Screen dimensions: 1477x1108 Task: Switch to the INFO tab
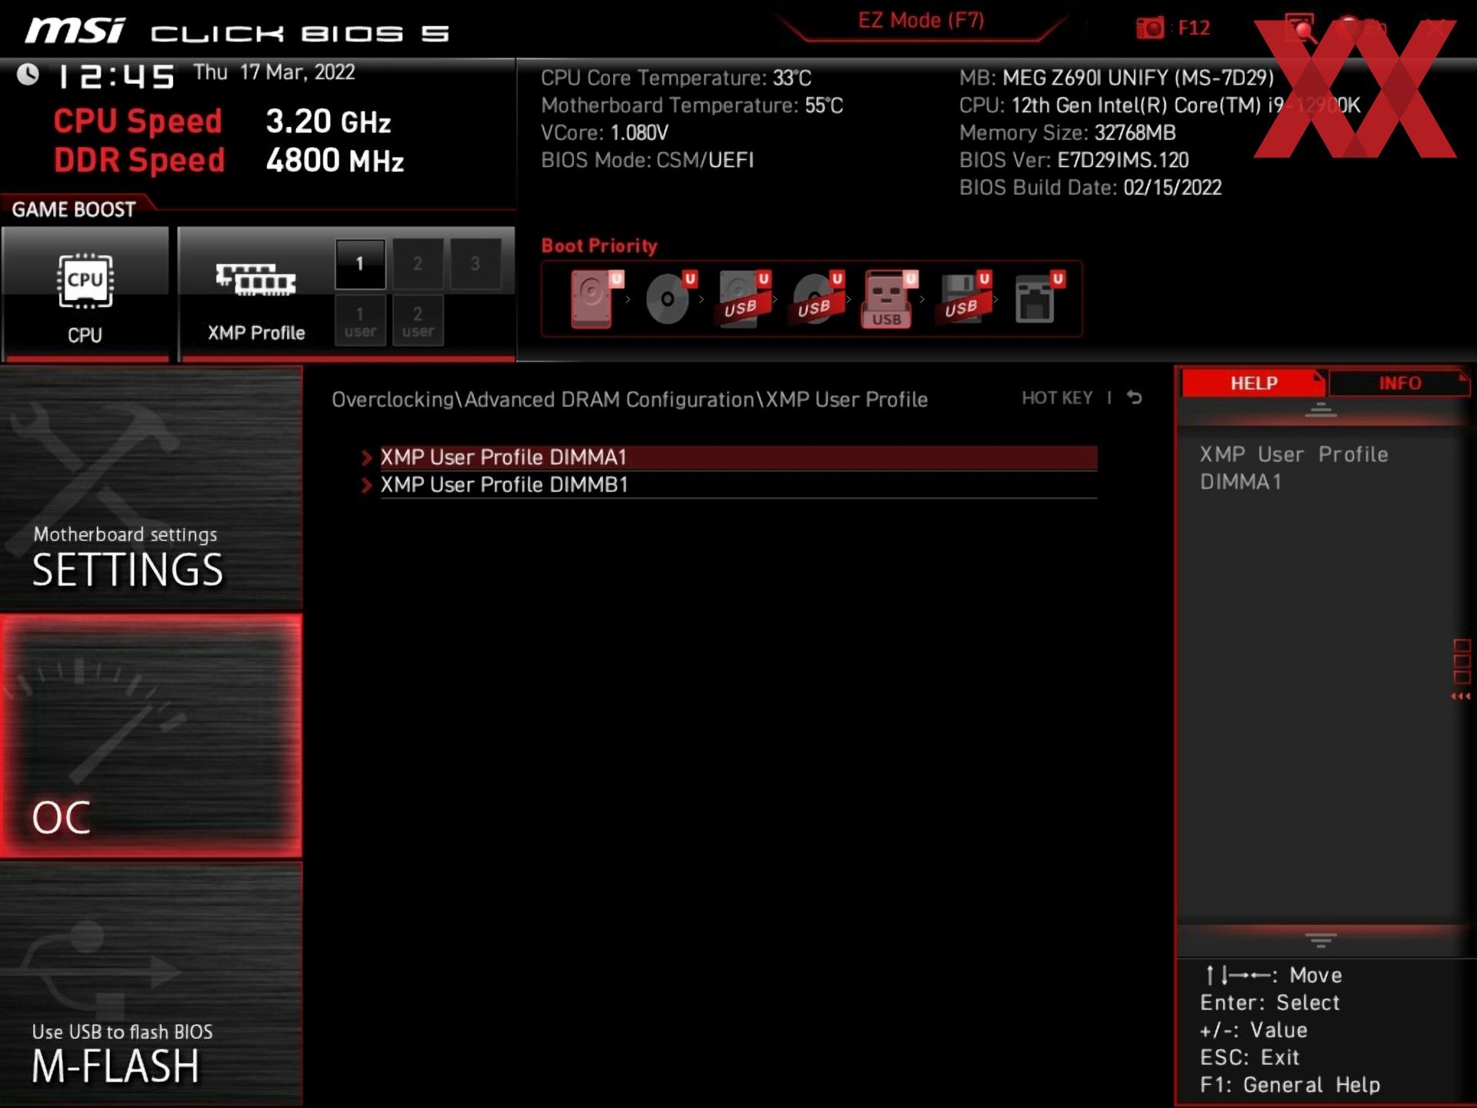point(1399,383)
